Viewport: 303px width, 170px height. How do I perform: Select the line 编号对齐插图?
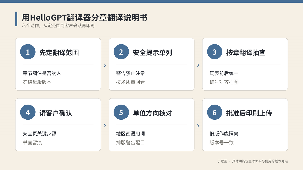(224, 82)
